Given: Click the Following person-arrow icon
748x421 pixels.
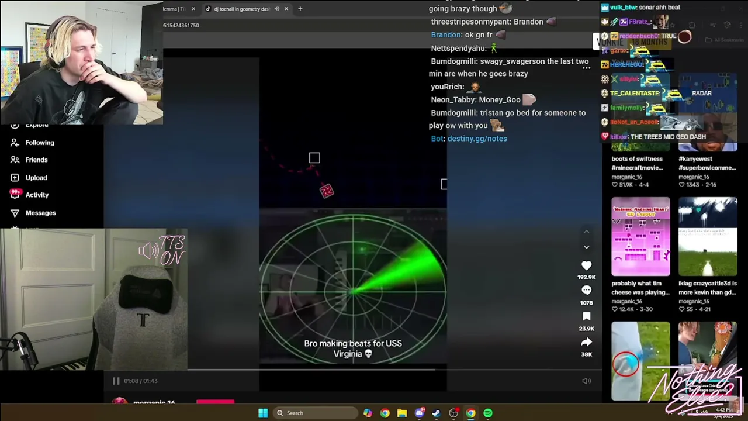Looking at the screenshot, I should (x=15, y=143).
